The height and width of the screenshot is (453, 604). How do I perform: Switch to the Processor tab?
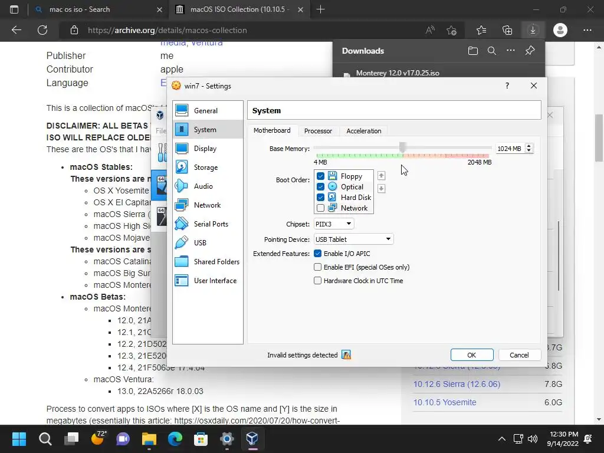(318, 131)
